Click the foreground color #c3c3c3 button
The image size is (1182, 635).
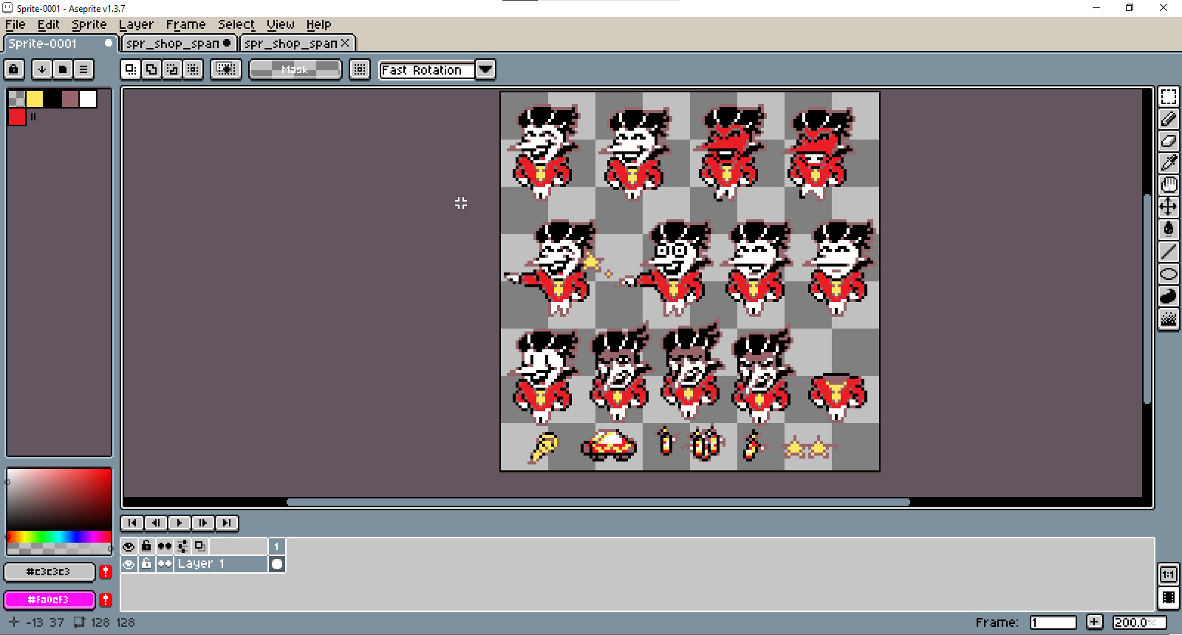coord(49,571)
